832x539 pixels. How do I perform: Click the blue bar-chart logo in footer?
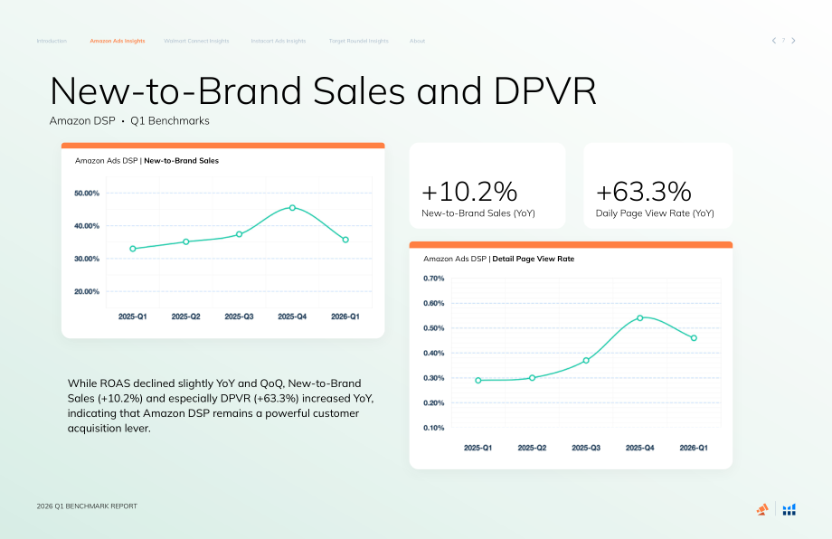tap(789, 509)
